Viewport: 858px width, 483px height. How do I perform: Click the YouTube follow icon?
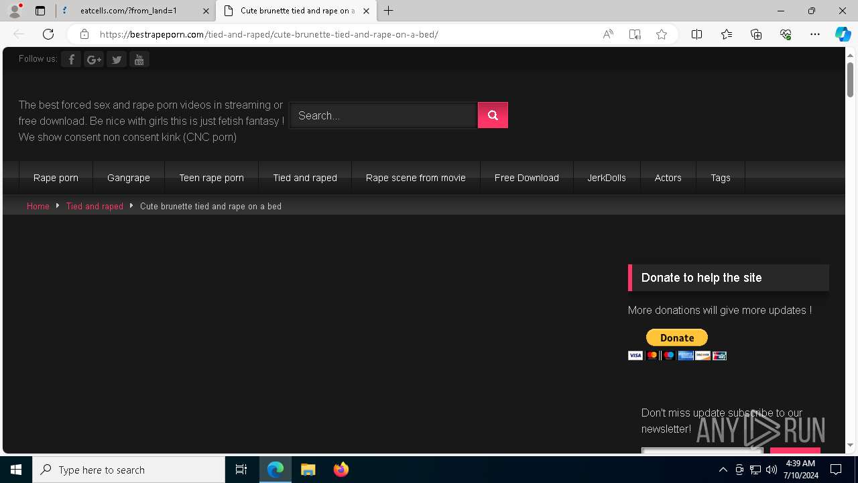[139, 60]
